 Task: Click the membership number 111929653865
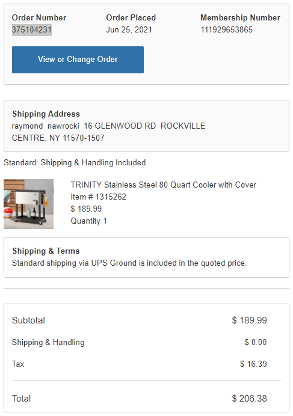point(226,29)
